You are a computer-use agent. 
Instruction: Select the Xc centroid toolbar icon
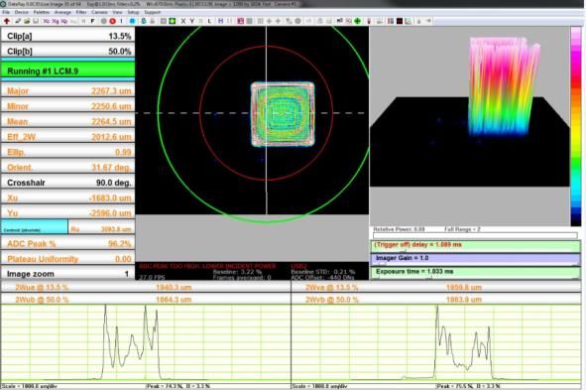[47, 21]
